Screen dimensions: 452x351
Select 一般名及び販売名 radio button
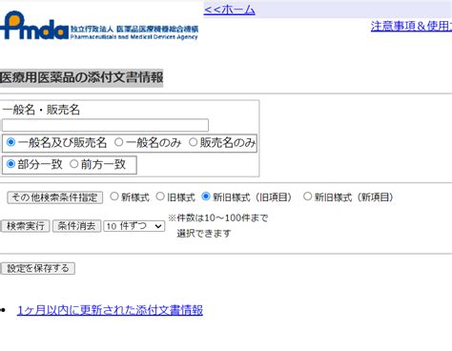(10, 142)
